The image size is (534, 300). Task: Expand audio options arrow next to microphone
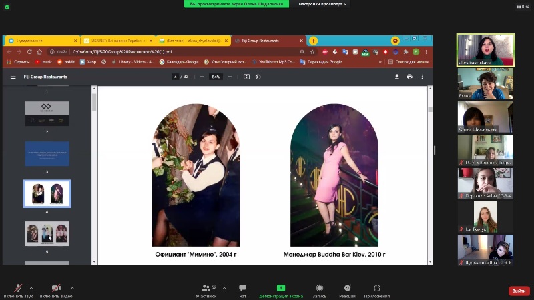[31, 288]
